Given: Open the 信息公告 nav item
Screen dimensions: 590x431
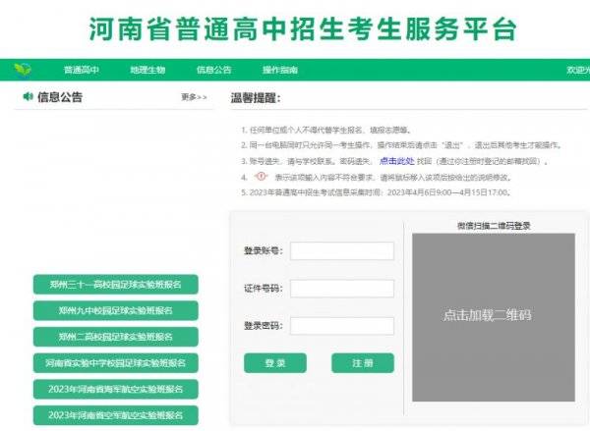Looking at the screenshot, I should click(x=213, y=70).
